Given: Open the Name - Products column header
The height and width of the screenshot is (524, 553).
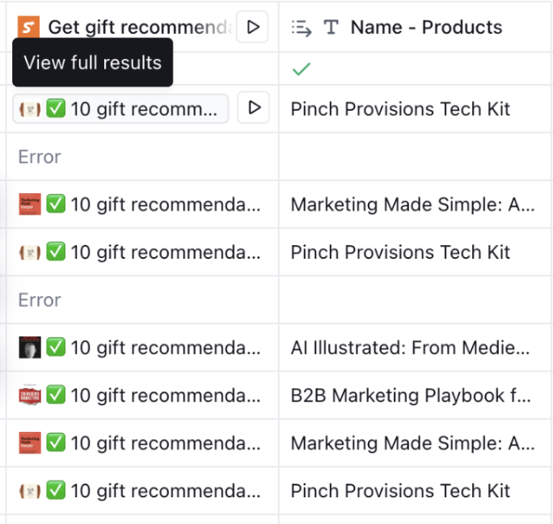Looking at the screenshot, I should (416, 27).
